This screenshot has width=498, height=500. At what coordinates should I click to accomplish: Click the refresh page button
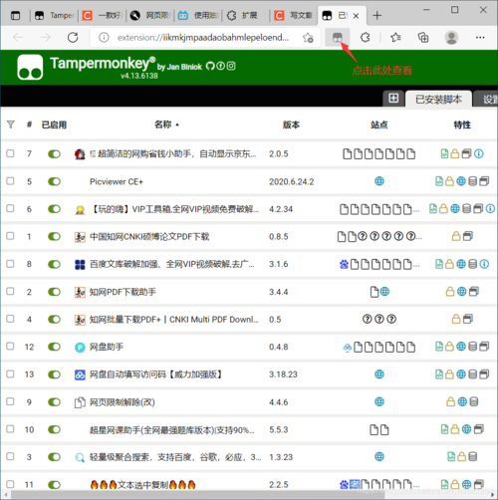tap(73, 37)
